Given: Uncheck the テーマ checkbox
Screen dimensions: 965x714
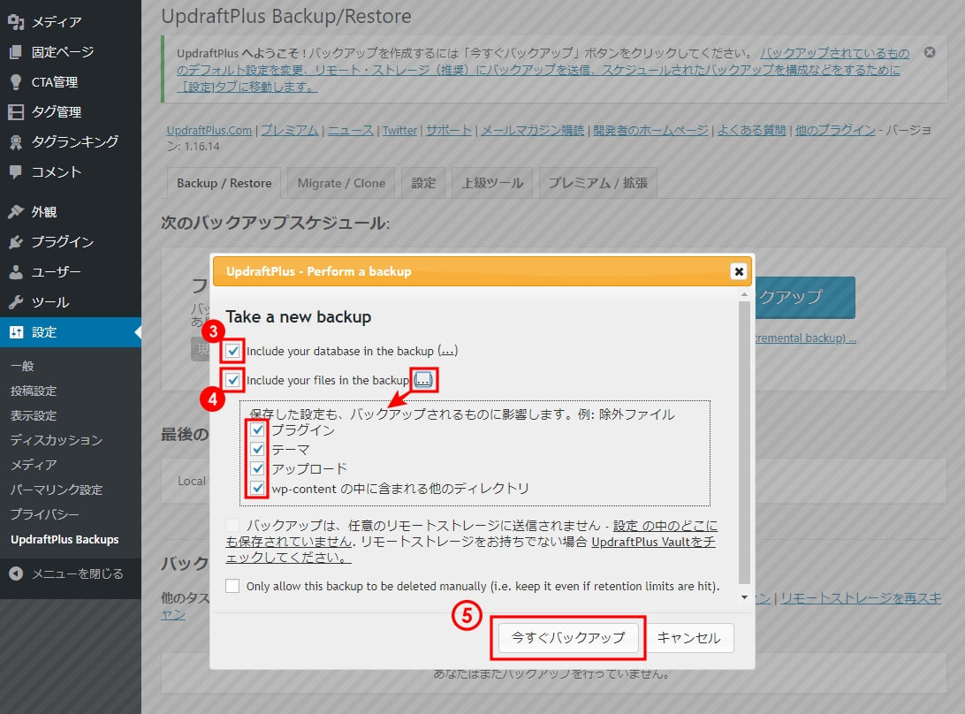Looking at the screenshot, I should click(258, 449).
